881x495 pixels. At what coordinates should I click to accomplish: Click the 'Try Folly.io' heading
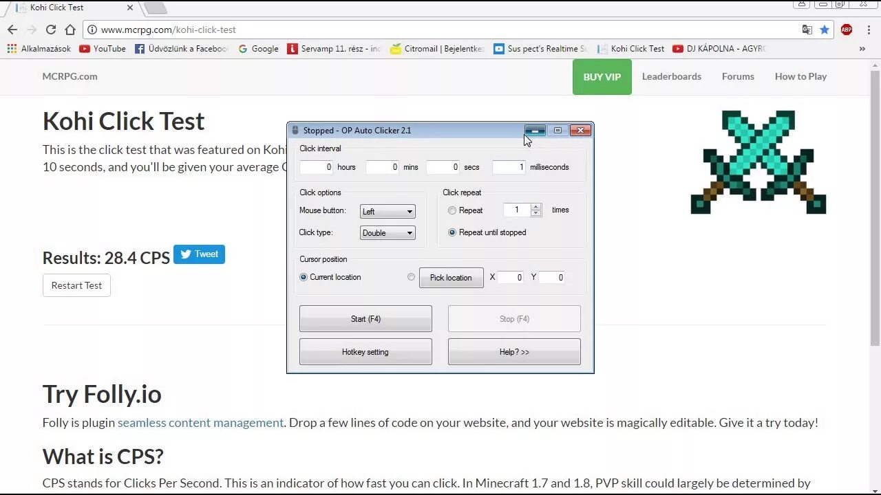(102, 394)
